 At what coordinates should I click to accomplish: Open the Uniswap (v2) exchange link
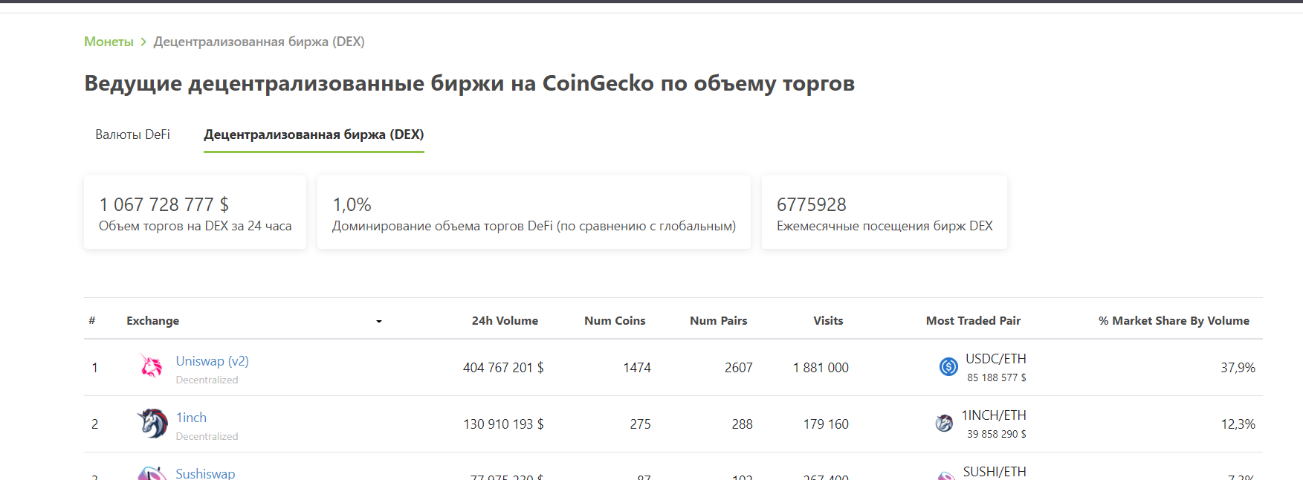[x=212, y=361]
